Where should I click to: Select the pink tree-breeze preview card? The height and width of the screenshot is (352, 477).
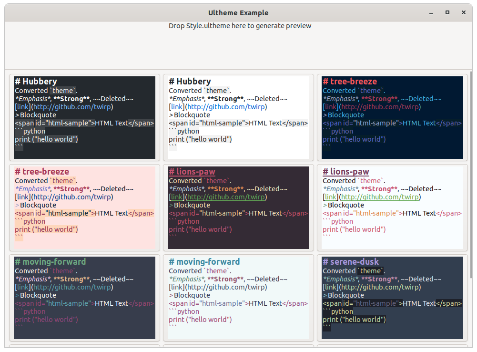84,207
